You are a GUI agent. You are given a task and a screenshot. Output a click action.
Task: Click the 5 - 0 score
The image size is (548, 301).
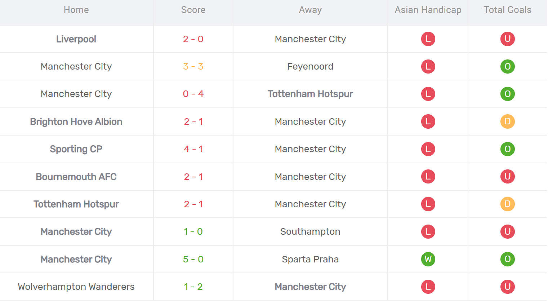pos(193,259)
